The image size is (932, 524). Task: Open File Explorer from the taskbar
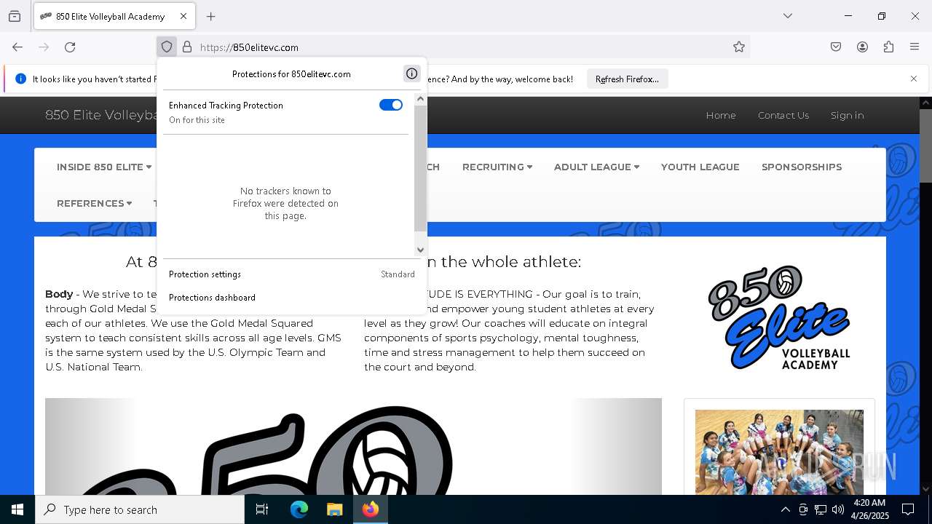pos(334,509)
